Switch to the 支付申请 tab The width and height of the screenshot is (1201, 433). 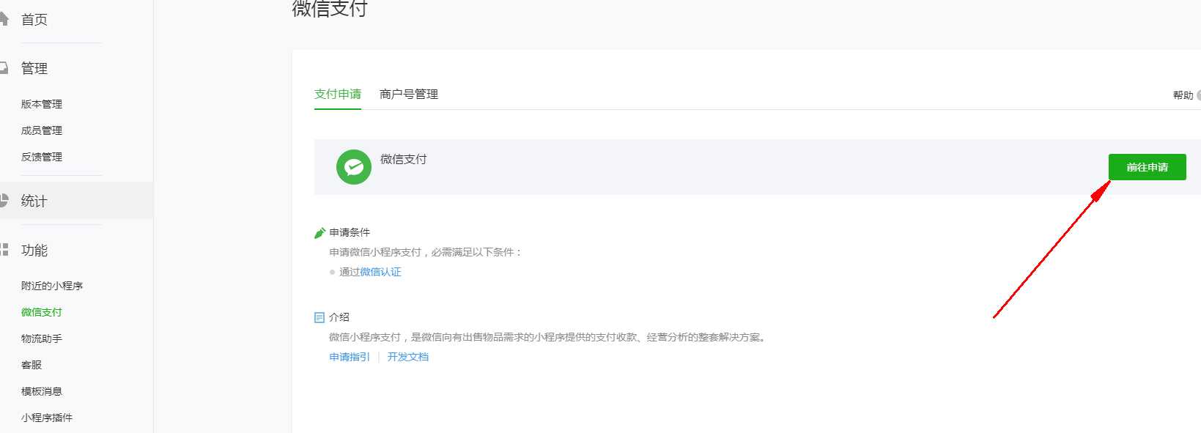click(338, 94)
